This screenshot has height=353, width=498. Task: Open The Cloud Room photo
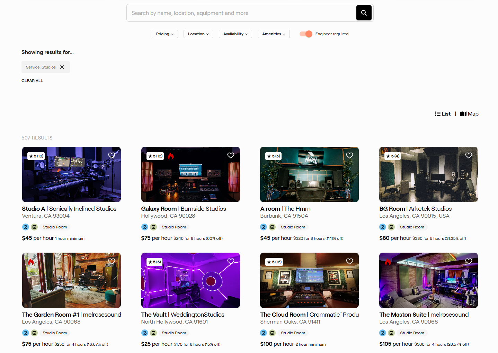(309, 280)
